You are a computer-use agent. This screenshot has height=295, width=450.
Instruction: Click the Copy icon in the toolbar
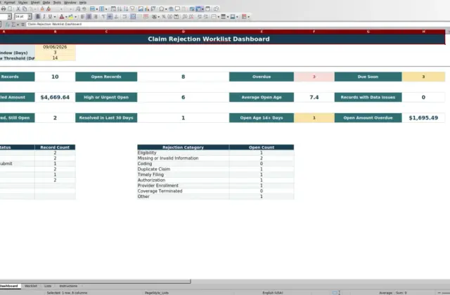25,9
